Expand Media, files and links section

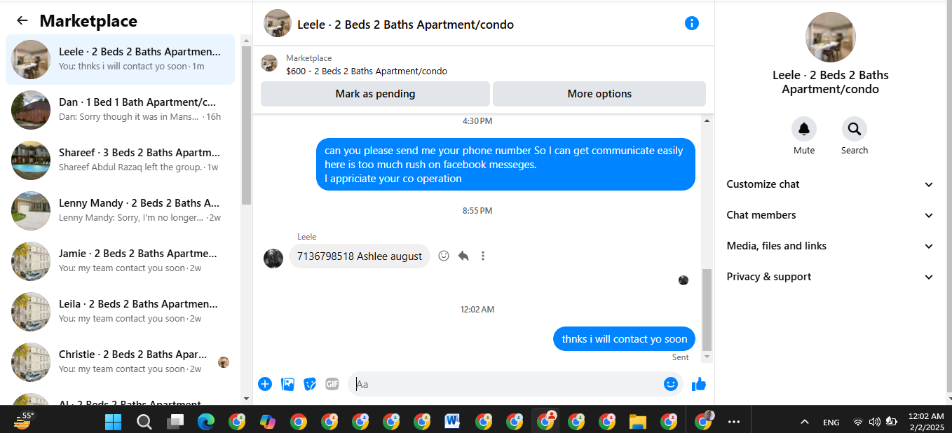click(830, 246)
